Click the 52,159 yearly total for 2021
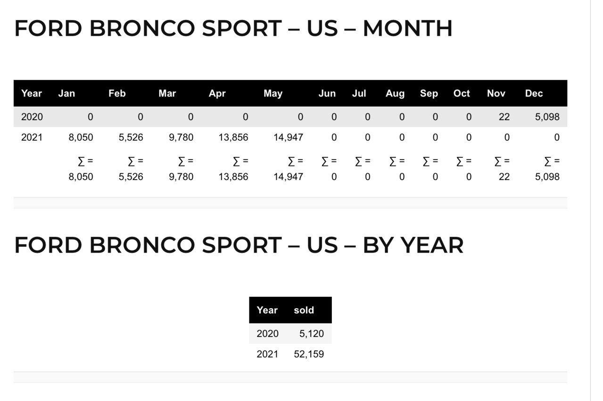603x401 pixels. tap(309, 354)
